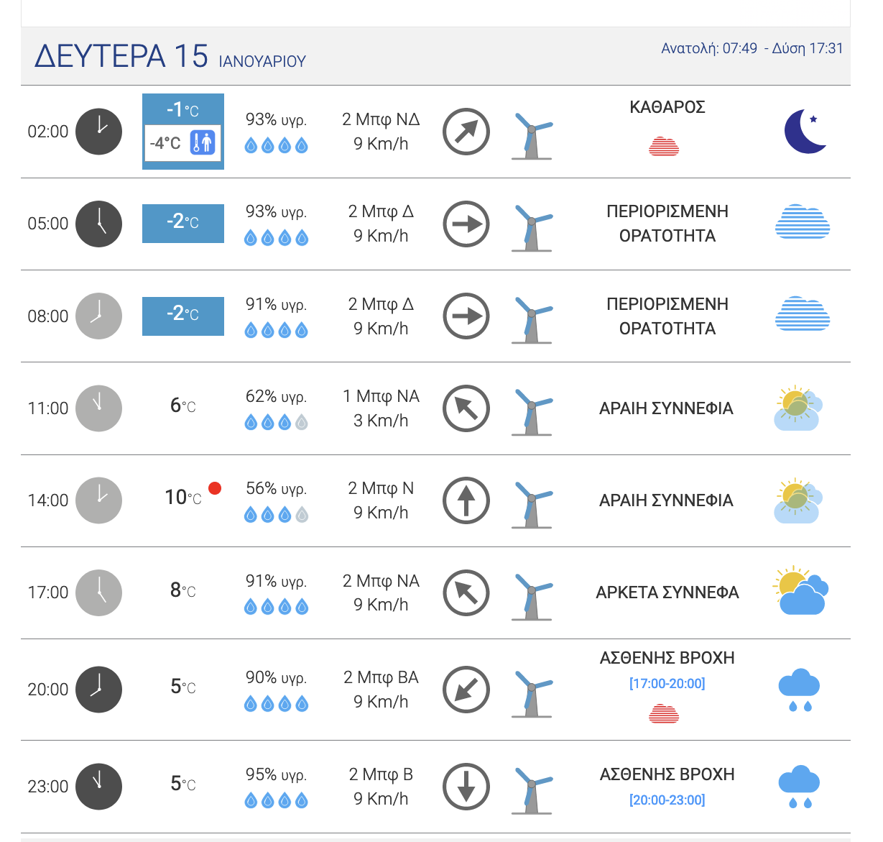Screen dimensions: 883x842
Task: Click the red dust icon in the 20:00 row
Action: tap(664, 714)
